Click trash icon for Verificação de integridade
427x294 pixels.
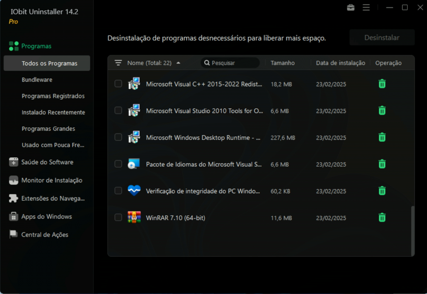tap(382, 191)
